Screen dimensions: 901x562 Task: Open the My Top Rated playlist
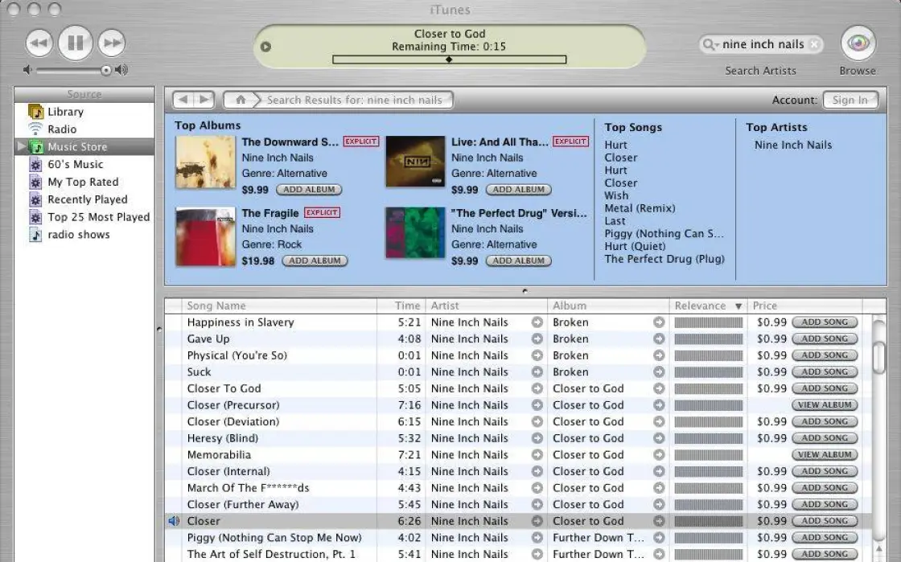(84, 182)
